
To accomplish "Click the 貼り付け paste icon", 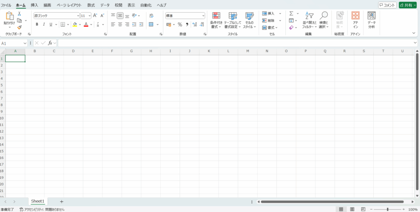I will click(9, 16).
